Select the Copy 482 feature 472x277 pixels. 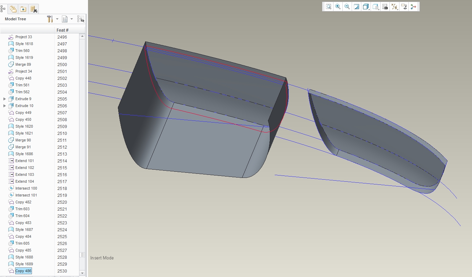(x=23, y=202)
